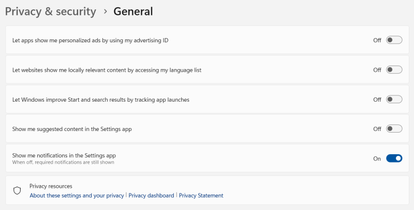Click the 'Show me suggested content' setting text
Screen dimensions: 414x210
[72, 129]
